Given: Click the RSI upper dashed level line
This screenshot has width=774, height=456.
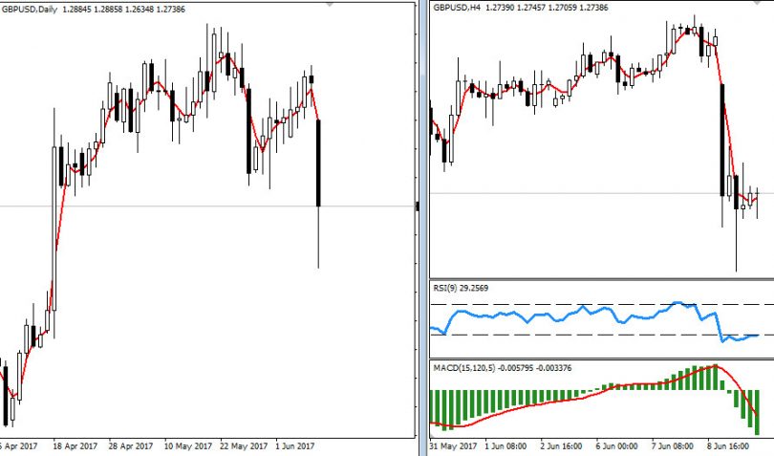Looking at the screenshot, I should click(x=602, y=305).
